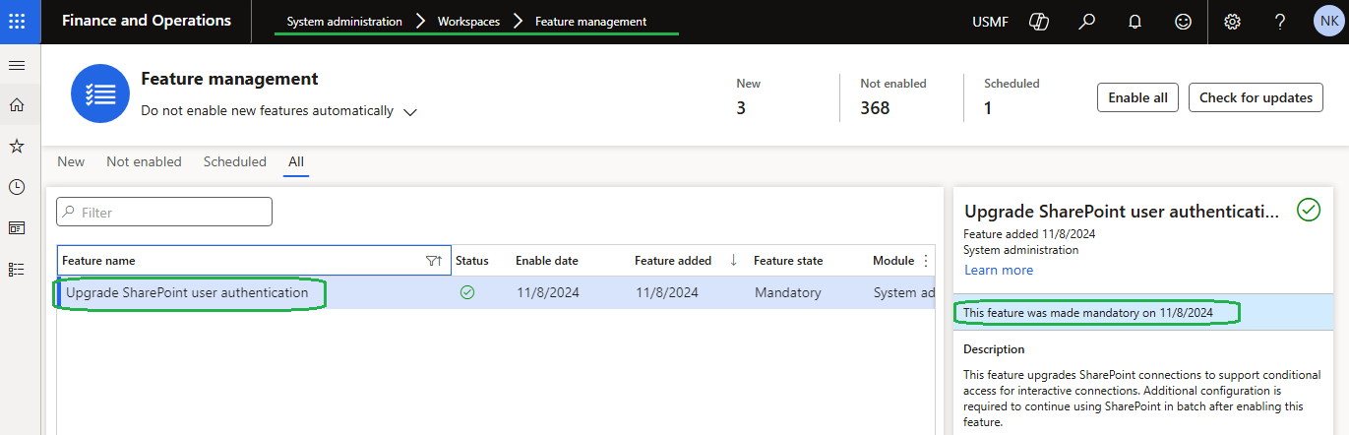The width and height of the screenshot is (1349, 435).
Task: Expand the navigation pane hamburger menu
Action: pyautogui.click(x=17, y=65)
